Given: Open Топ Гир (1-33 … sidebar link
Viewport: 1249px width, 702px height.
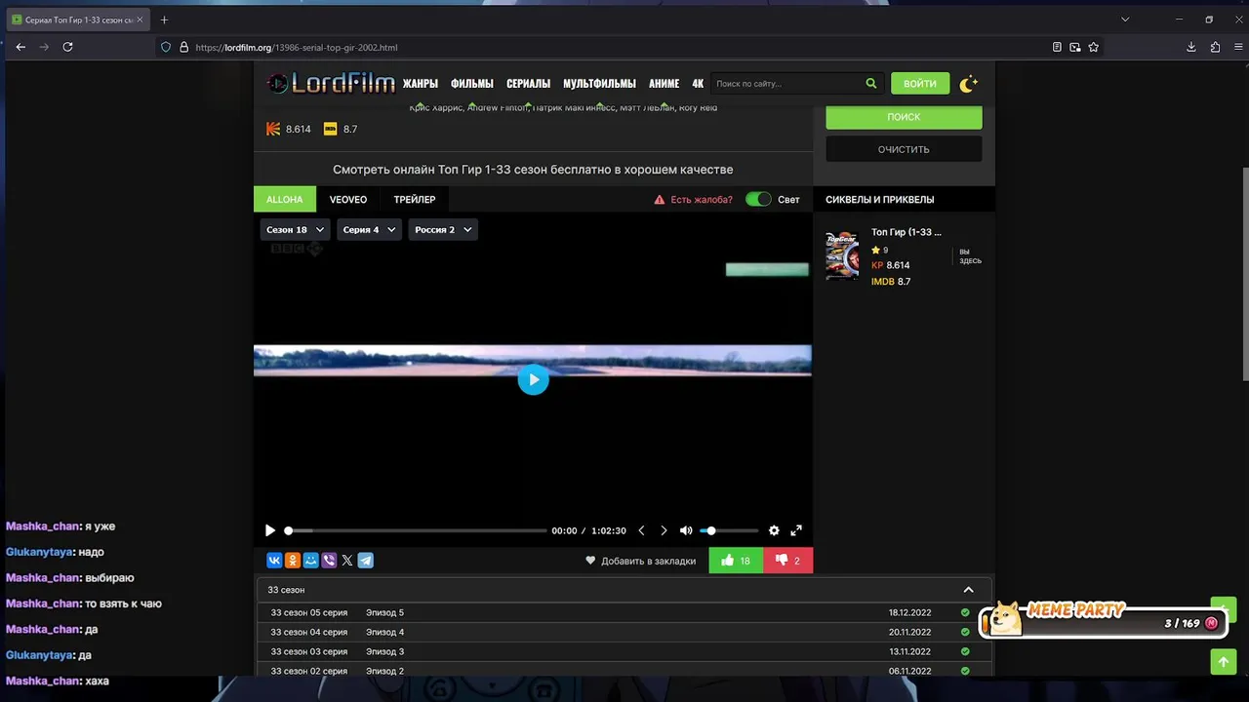Looking at the screenshot, I should point(907,232).
